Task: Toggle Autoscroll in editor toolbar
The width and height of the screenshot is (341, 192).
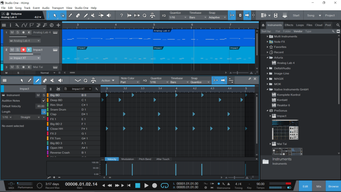Action: coord(223,80)
